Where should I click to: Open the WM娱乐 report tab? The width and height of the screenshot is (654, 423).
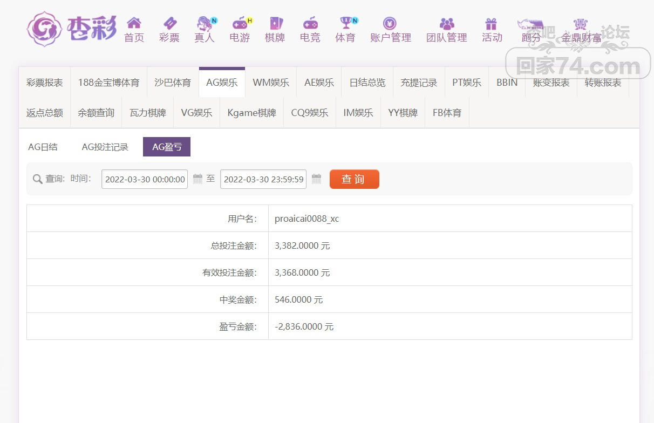pyautogui.click(x=271, y=83)
